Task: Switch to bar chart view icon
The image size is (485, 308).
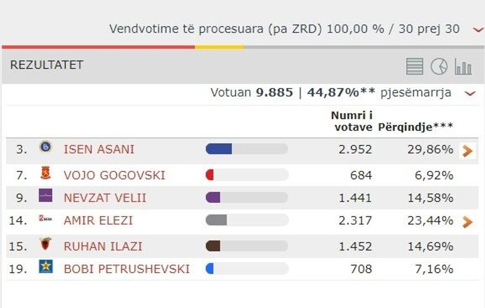Action: pos(463,66)
